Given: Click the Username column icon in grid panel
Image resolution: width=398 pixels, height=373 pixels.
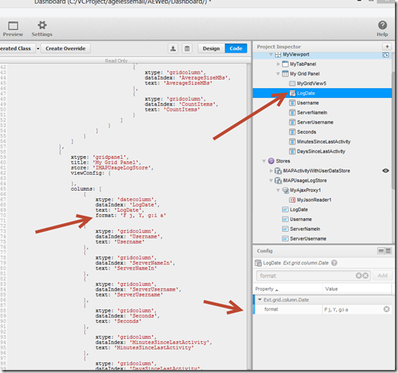Looking at the screenshot, I should pos(292,103).
